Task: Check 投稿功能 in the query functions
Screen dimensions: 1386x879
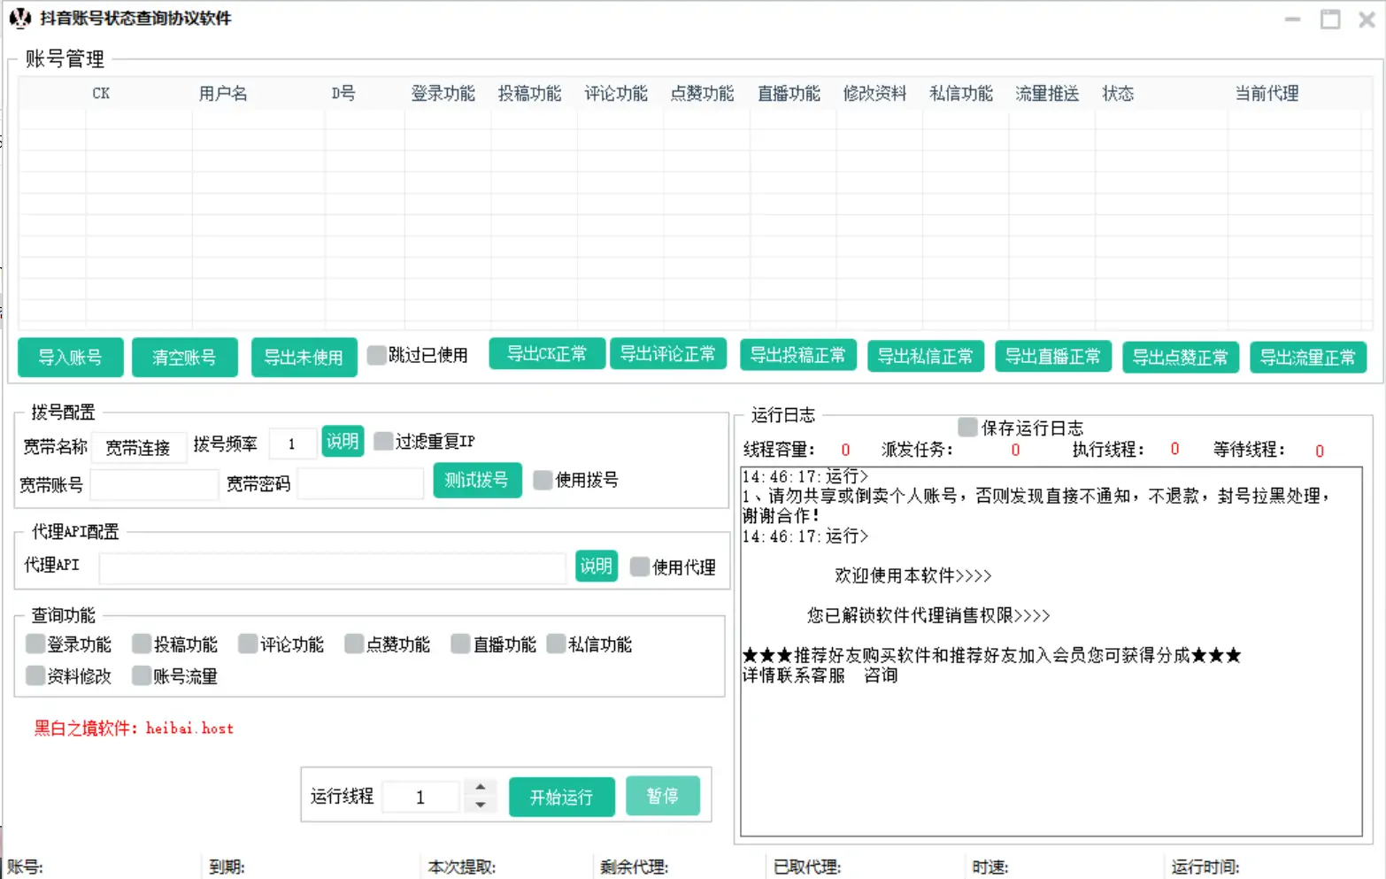Action: tap(142, 644)
